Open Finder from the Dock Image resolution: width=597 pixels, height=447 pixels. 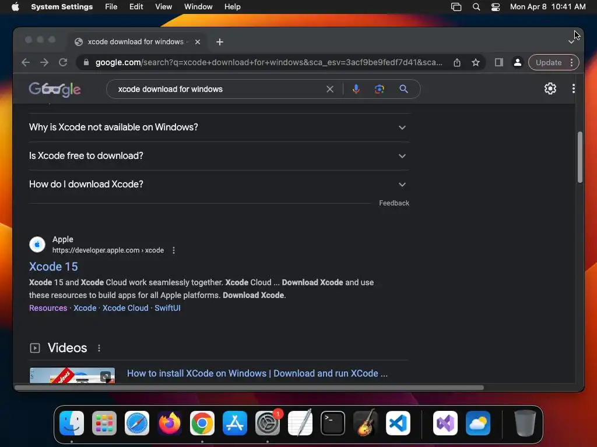(x=72, y=423)
